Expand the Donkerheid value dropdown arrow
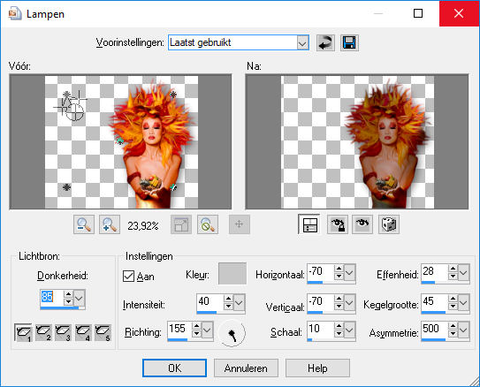Screen dimensions: 480x387 [80, 298]
